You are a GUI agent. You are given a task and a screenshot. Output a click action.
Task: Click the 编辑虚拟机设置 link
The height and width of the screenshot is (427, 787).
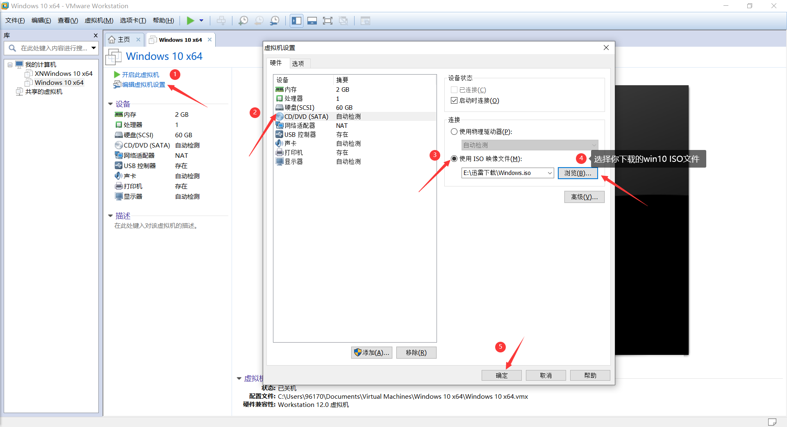(143, 84)
